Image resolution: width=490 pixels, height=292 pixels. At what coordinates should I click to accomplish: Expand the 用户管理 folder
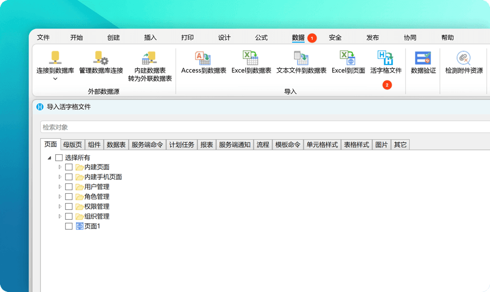click(60, 187)
